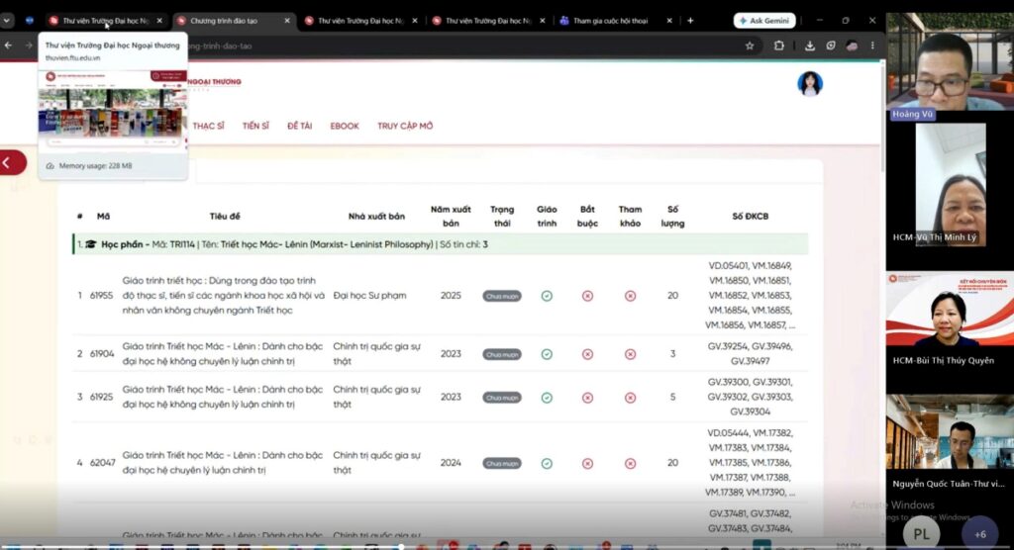Open the THẠC SĨ menu item

pyautogui.click(x=208, y=126)
